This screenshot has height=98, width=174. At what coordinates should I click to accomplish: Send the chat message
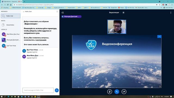[x=57, y=90]
